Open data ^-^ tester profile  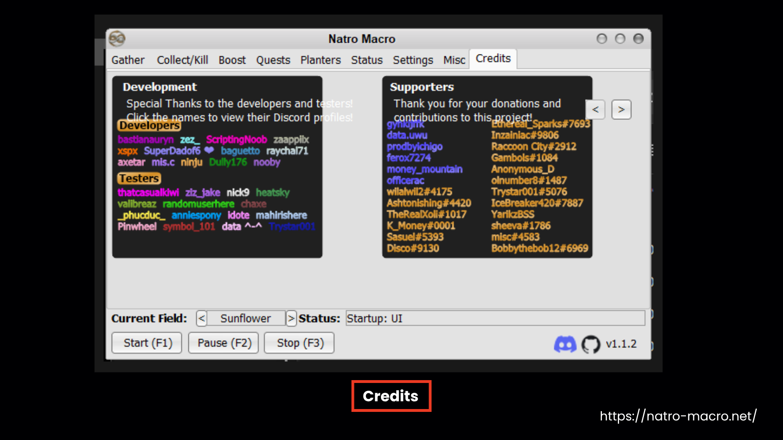coord(242,227)
